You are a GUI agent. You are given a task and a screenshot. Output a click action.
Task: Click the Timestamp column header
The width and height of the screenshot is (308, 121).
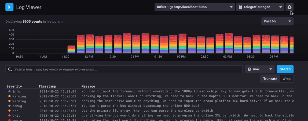[x=47, y=86]
